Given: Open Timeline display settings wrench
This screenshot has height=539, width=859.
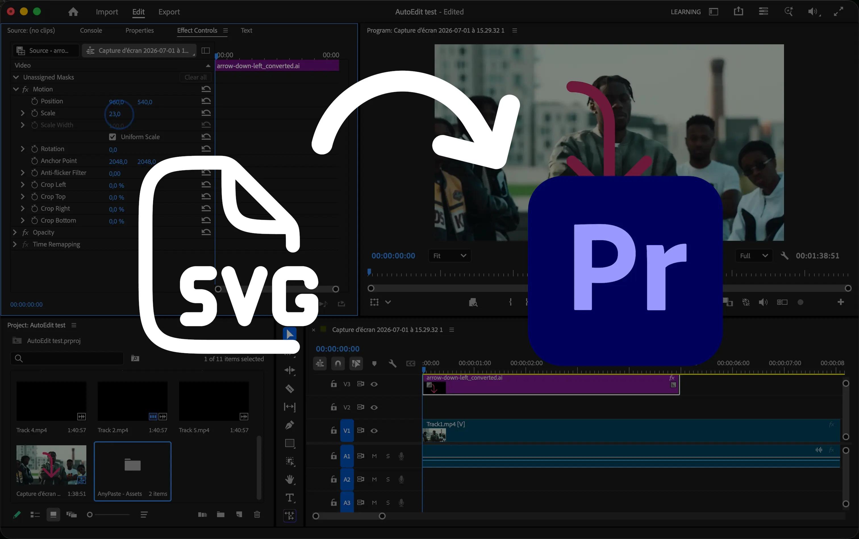Looking at the screenshot, I should click(393, 363).
